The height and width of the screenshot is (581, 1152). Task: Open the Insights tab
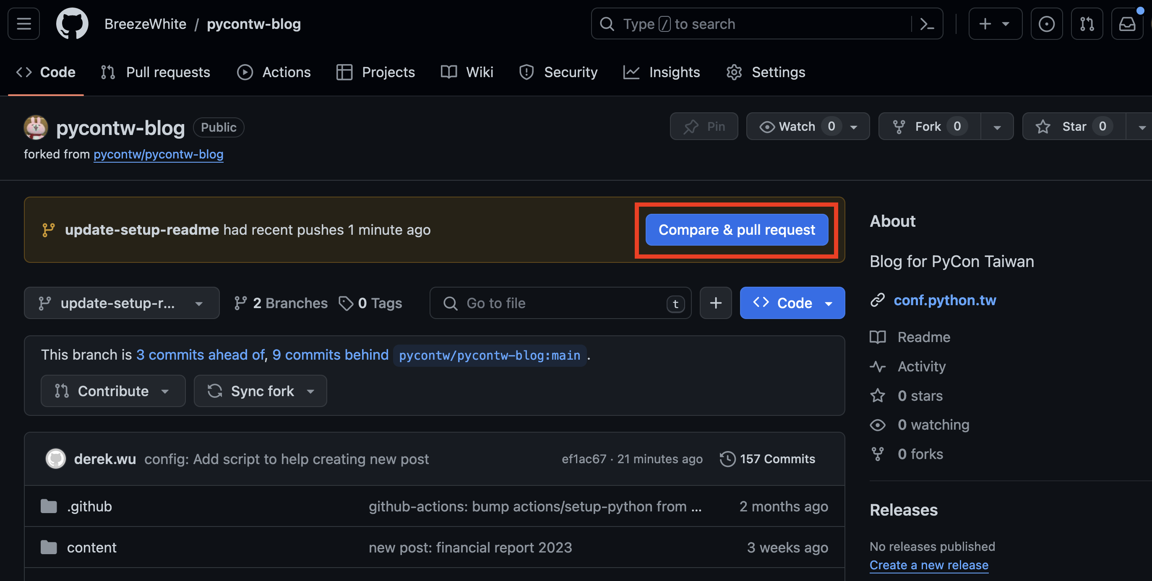(662, 72)
